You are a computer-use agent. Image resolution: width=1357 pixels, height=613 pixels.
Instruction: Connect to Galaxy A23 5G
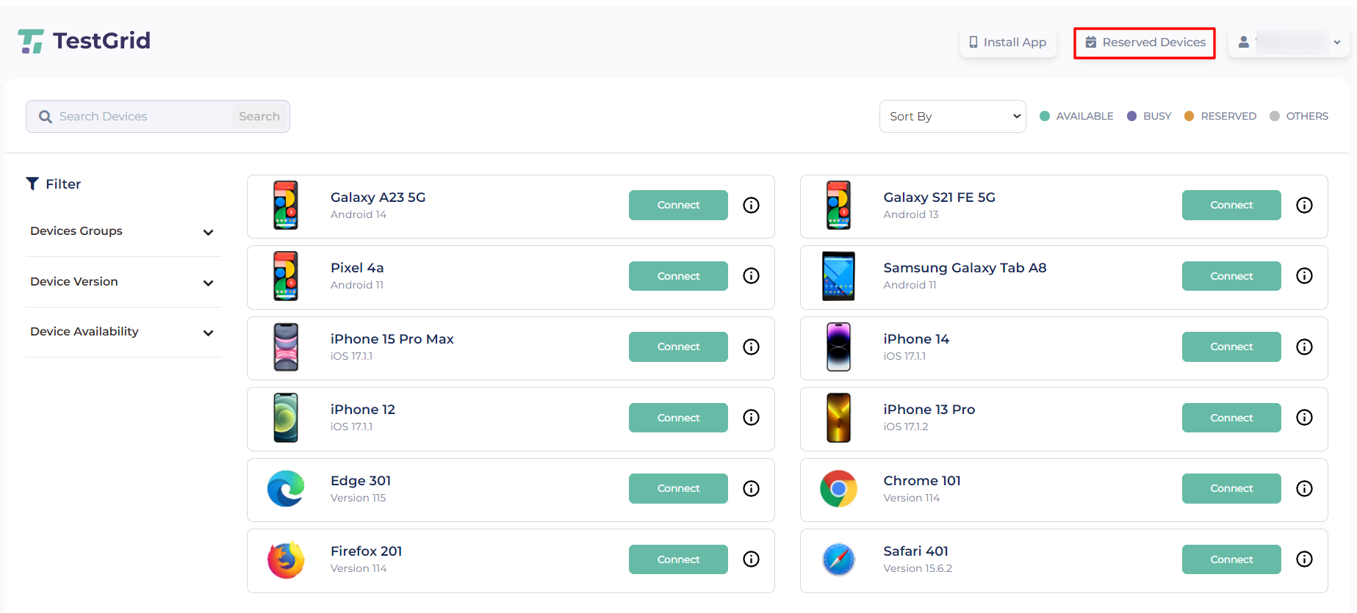[678, 205]
